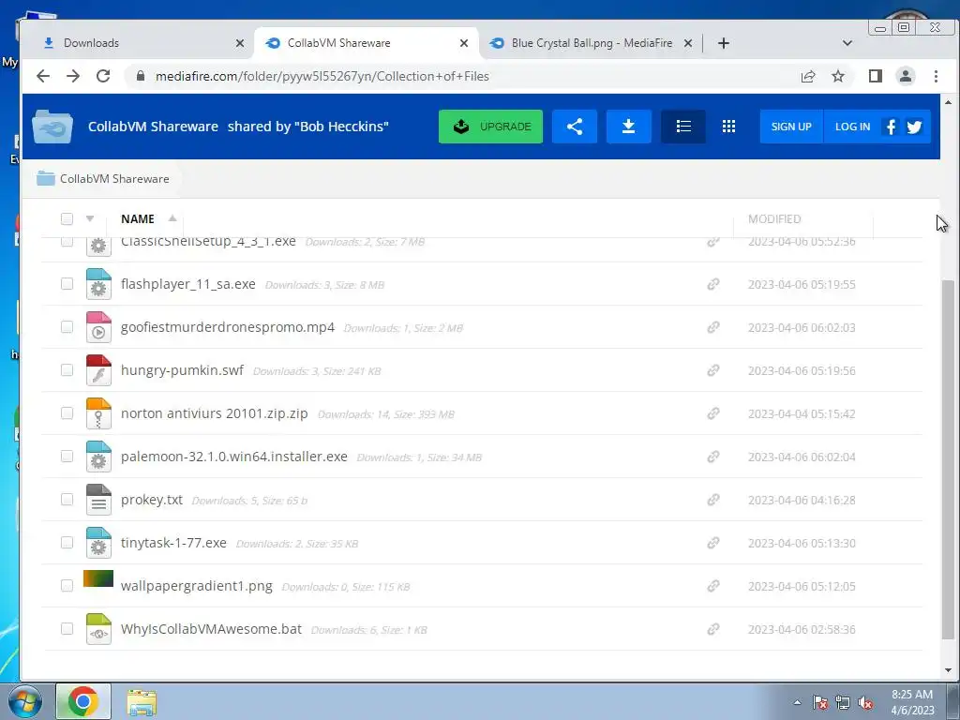
Task: Click the mp4 video file icon
Action: pyautogui.click(x=98, y=327)
